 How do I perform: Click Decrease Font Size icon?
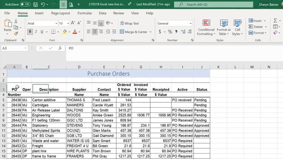79,23
